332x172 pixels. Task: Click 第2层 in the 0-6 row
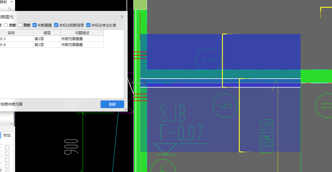tap(47, 44)
